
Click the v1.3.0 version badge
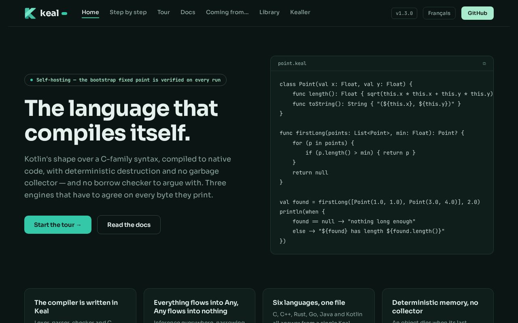[x=404, y=13]
